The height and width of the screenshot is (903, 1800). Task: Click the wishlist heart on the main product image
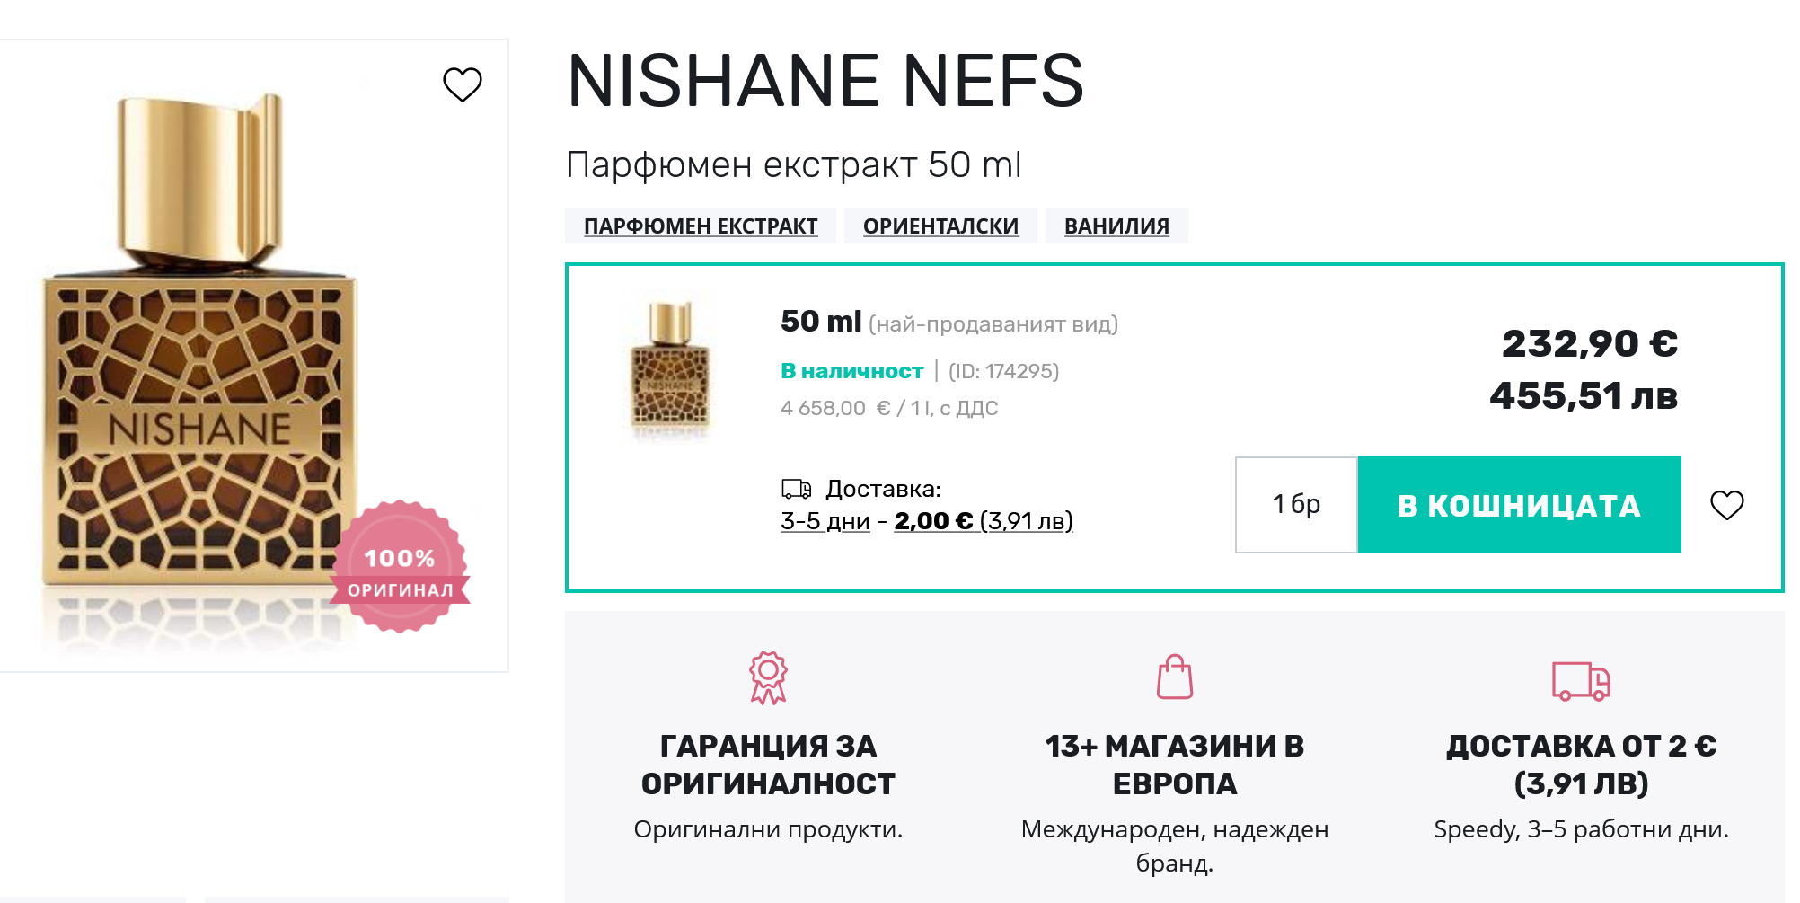[463, 84]
